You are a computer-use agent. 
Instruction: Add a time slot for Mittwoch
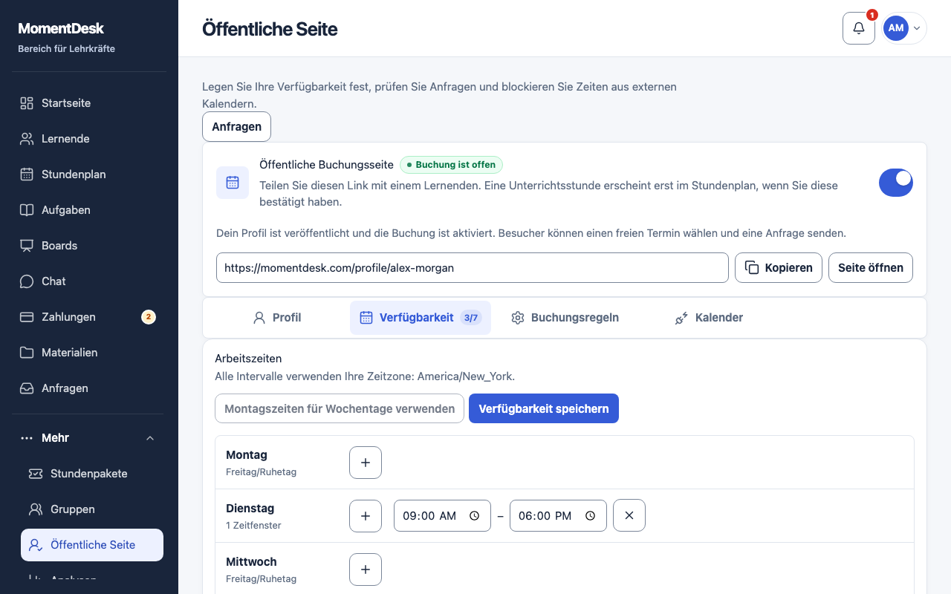point(366,569)
